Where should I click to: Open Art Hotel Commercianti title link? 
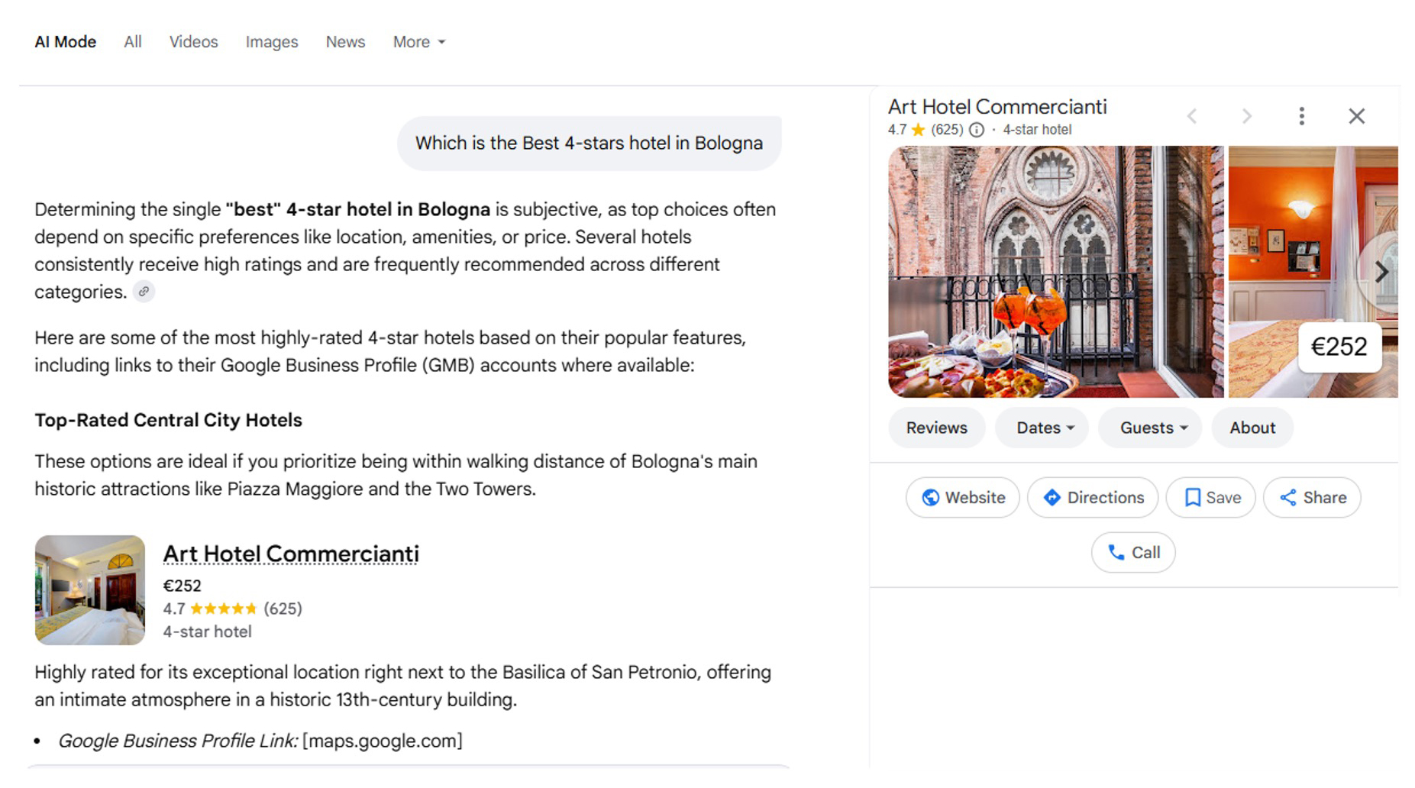pos(291,554)
